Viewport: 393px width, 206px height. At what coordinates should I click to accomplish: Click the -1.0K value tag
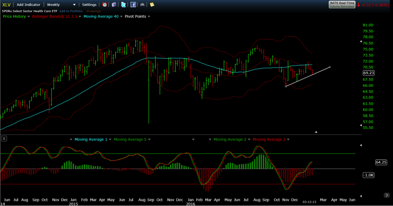pyautogui.click(x=368, y=175)
